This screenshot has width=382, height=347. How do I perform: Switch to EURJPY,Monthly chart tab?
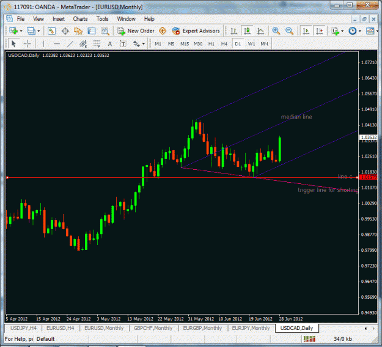pyautogui.click(x=251, y=328)
